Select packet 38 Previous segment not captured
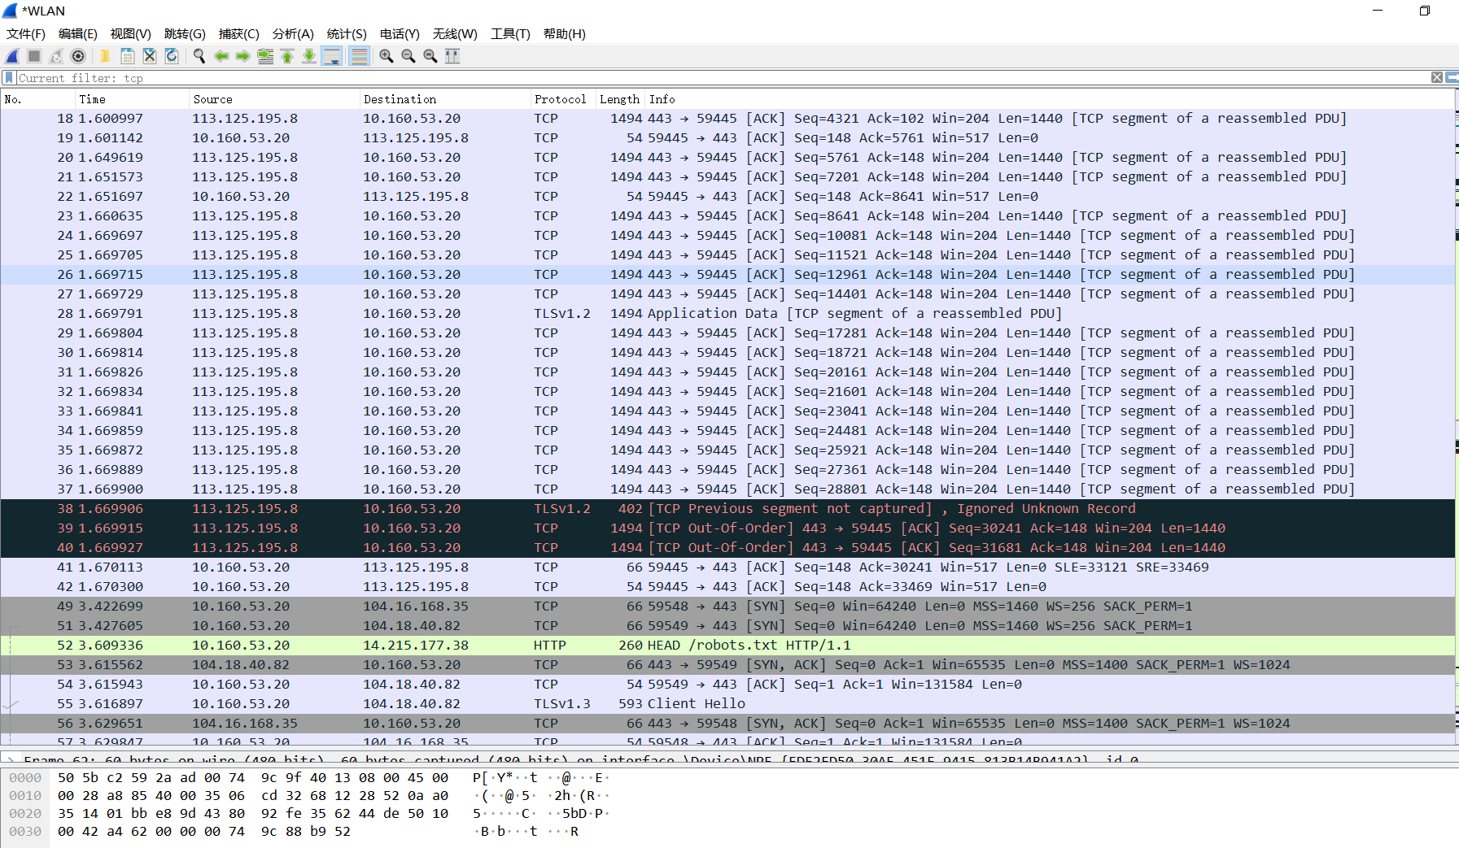This screenshot has height=848, width=1459. pyautogui.click(x=727, y=509)
